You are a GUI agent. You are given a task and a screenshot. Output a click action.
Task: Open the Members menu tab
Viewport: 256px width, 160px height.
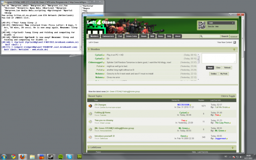(94, 36)
